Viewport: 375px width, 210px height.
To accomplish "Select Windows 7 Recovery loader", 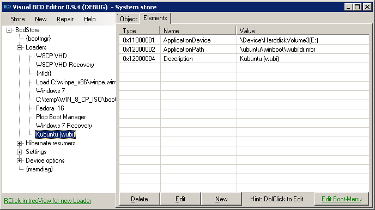I will click(x=64, y=126).
